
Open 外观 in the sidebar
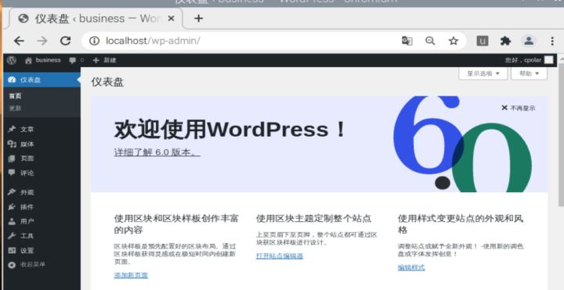pos(42,192)
